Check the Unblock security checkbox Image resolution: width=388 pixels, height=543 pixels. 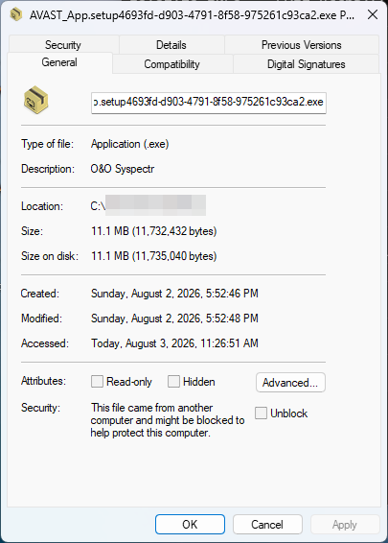click(x=261, y=413)
